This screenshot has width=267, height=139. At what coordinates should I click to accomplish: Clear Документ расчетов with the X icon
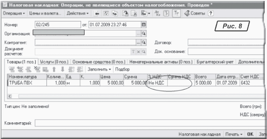point(139,51)
